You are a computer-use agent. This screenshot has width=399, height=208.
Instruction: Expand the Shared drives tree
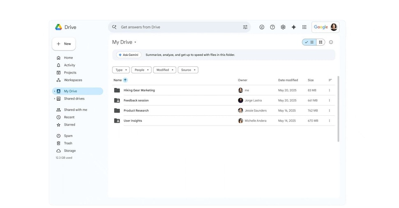coord(54,99)
